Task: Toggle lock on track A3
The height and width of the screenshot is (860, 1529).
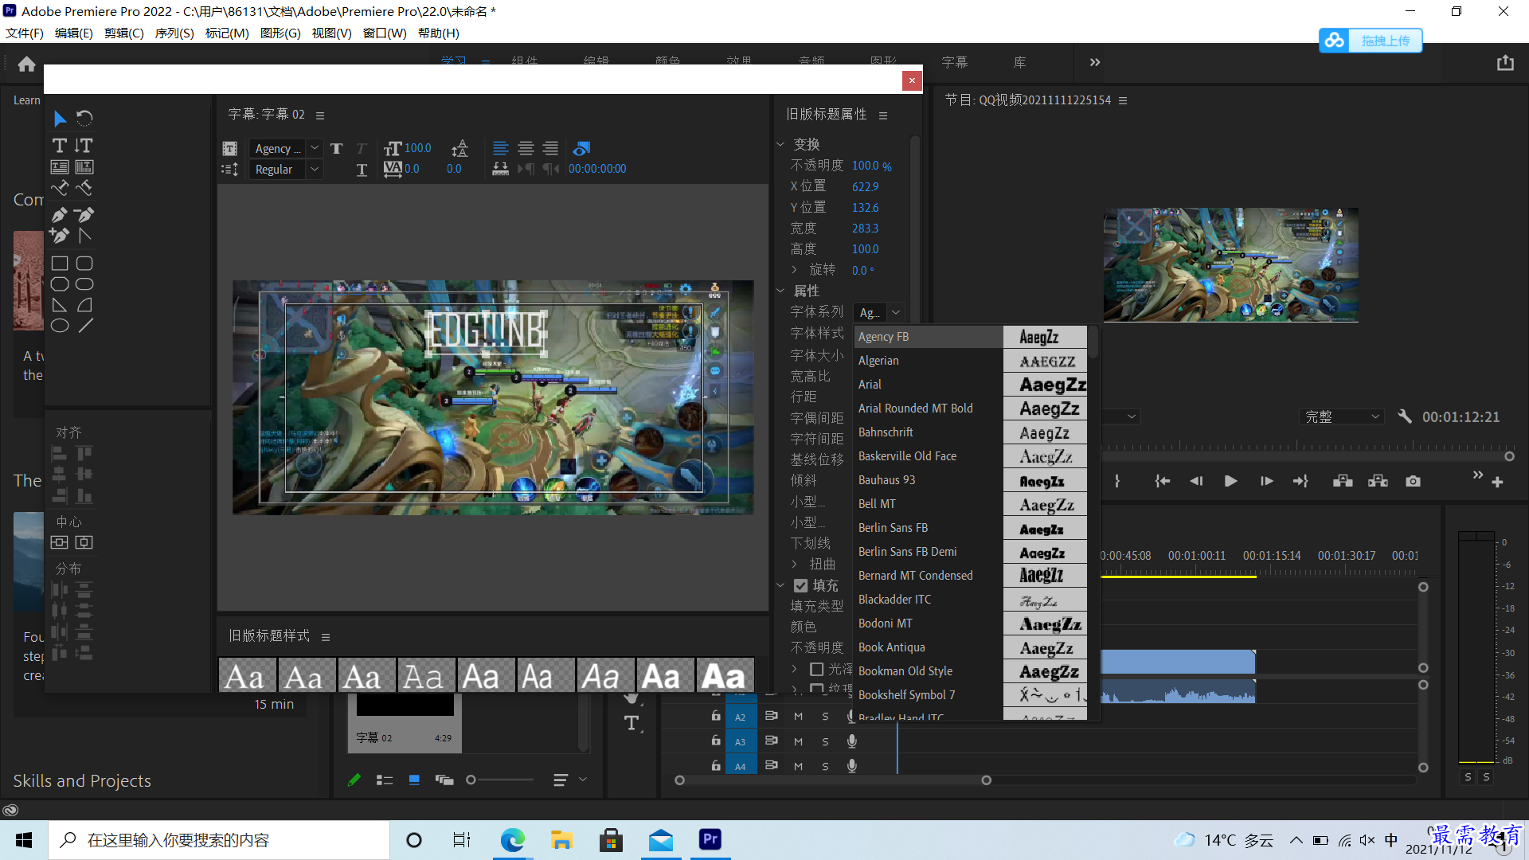Action: 716,741
